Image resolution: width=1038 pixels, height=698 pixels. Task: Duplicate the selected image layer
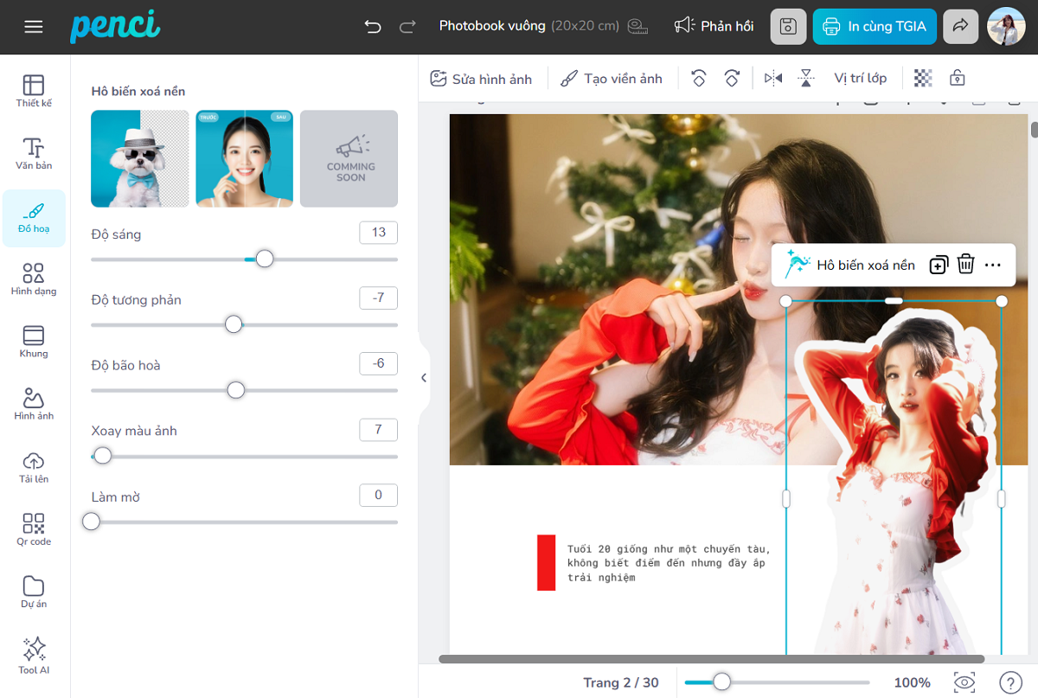pyautogui.click(x=939, y=265)
